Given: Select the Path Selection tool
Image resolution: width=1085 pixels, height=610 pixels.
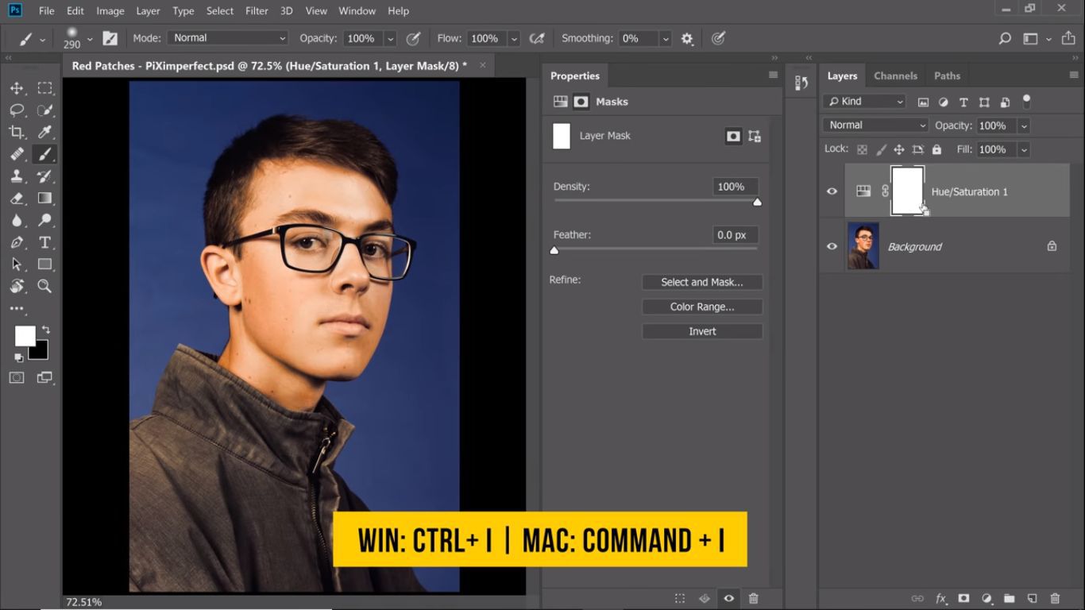Looking at the screenshot, I should coord(17,264).
